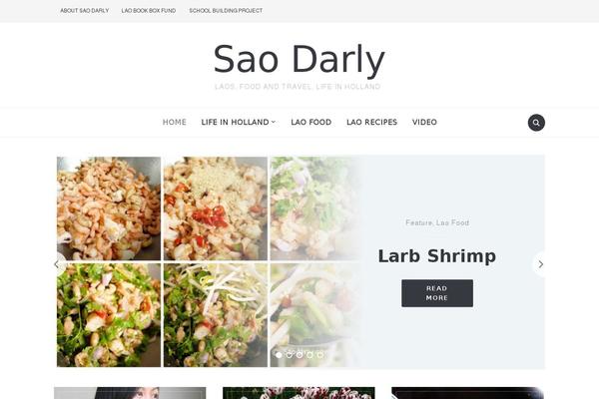The width and height of the screenshot is (599, 399).
Task: Open the Lao Recipes menu item
Action: [x=371, y=122]
